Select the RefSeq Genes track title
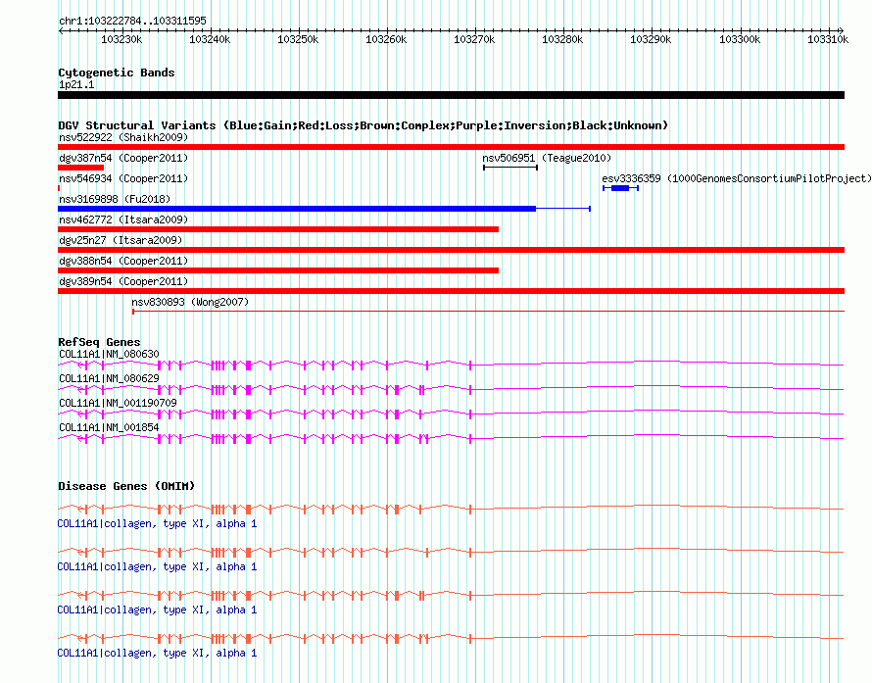872x683 pixels. point(99,342)
